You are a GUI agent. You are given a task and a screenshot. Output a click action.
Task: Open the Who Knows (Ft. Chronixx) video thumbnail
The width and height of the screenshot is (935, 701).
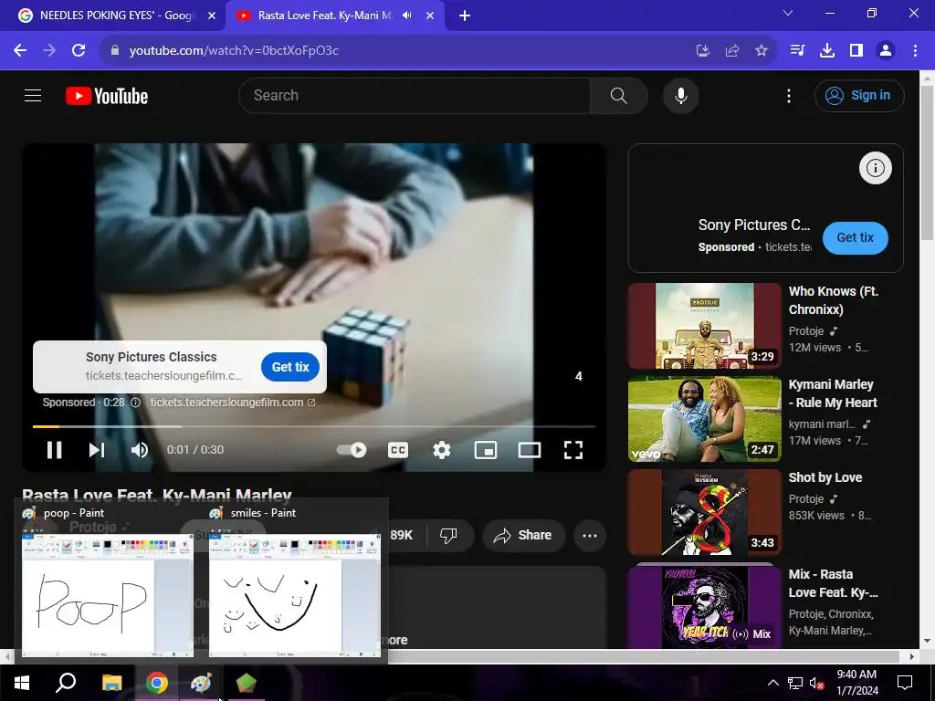pos(704,326)
